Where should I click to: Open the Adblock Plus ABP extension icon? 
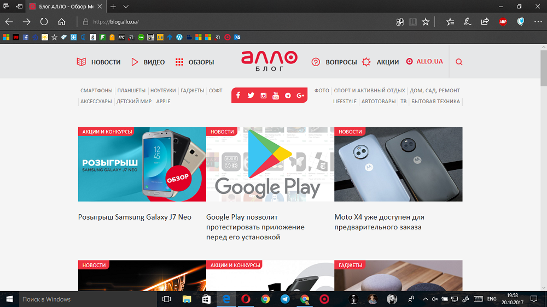(x=503, y=22)
